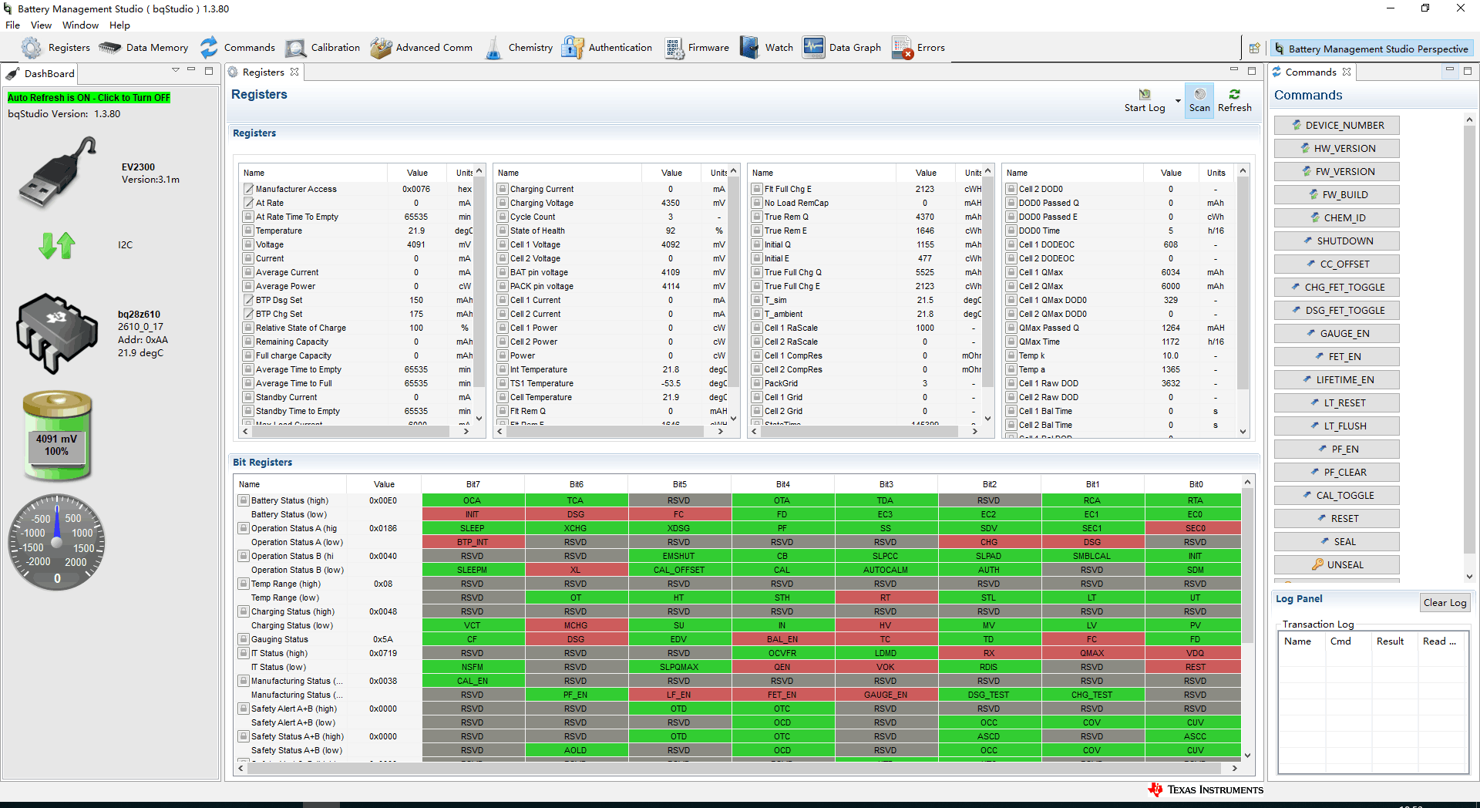This screenshot has height=808, width=1480.
Task: Open the Firmware toolbar icon
Action: pos(674,48)
